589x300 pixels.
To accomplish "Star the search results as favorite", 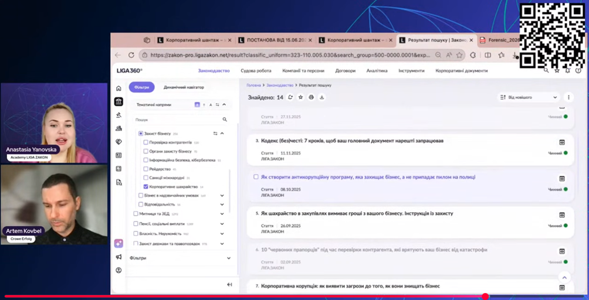I will tap(300, 97).
